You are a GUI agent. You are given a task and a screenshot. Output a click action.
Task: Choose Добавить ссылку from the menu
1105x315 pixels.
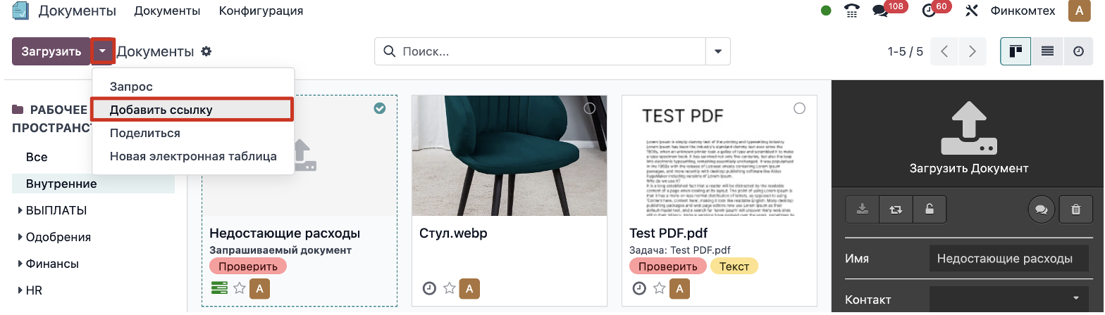(x=161, y=110)
